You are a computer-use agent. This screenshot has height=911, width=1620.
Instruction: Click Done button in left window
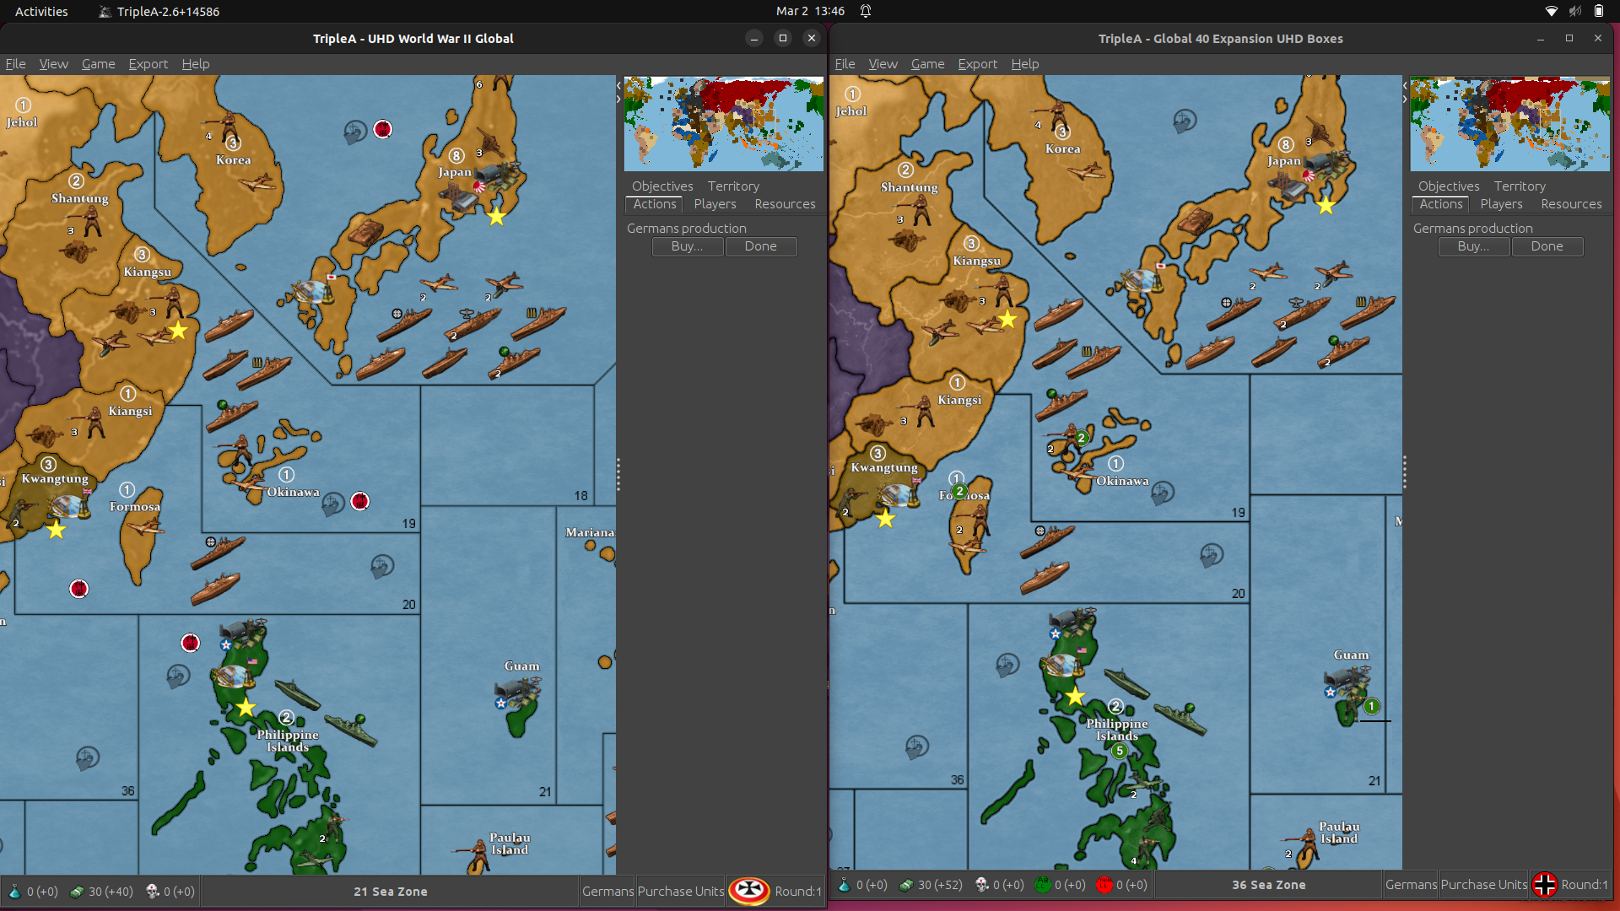[760, 246]
